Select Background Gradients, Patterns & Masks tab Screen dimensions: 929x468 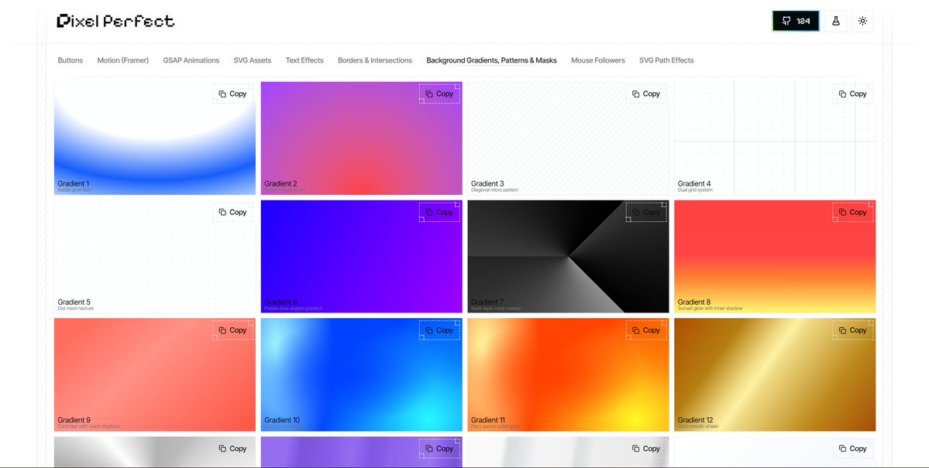(x=491, y=60)
